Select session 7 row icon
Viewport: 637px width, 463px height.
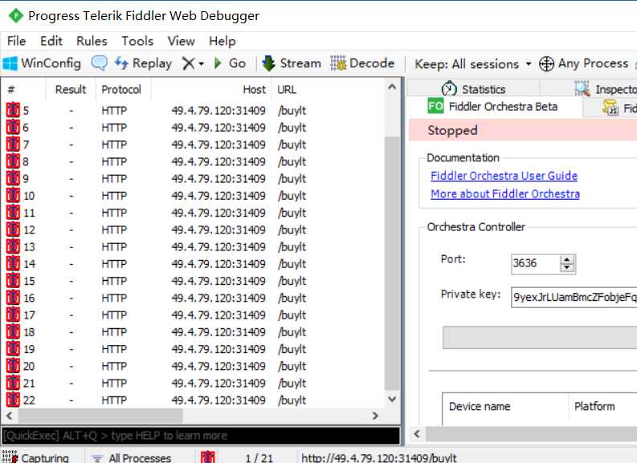(x=13, y=144)
